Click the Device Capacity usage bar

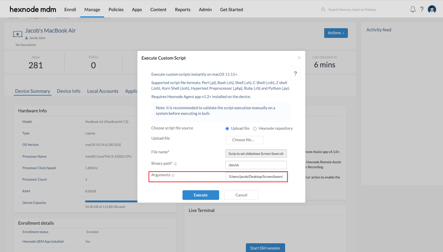(x=111, y=201)
